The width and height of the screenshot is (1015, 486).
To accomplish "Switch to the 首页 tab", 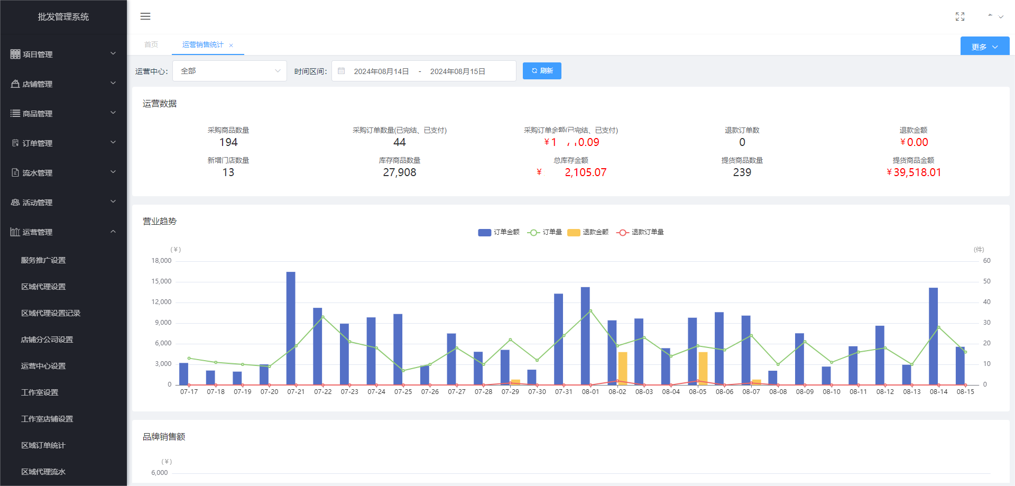I will [151, 44].
